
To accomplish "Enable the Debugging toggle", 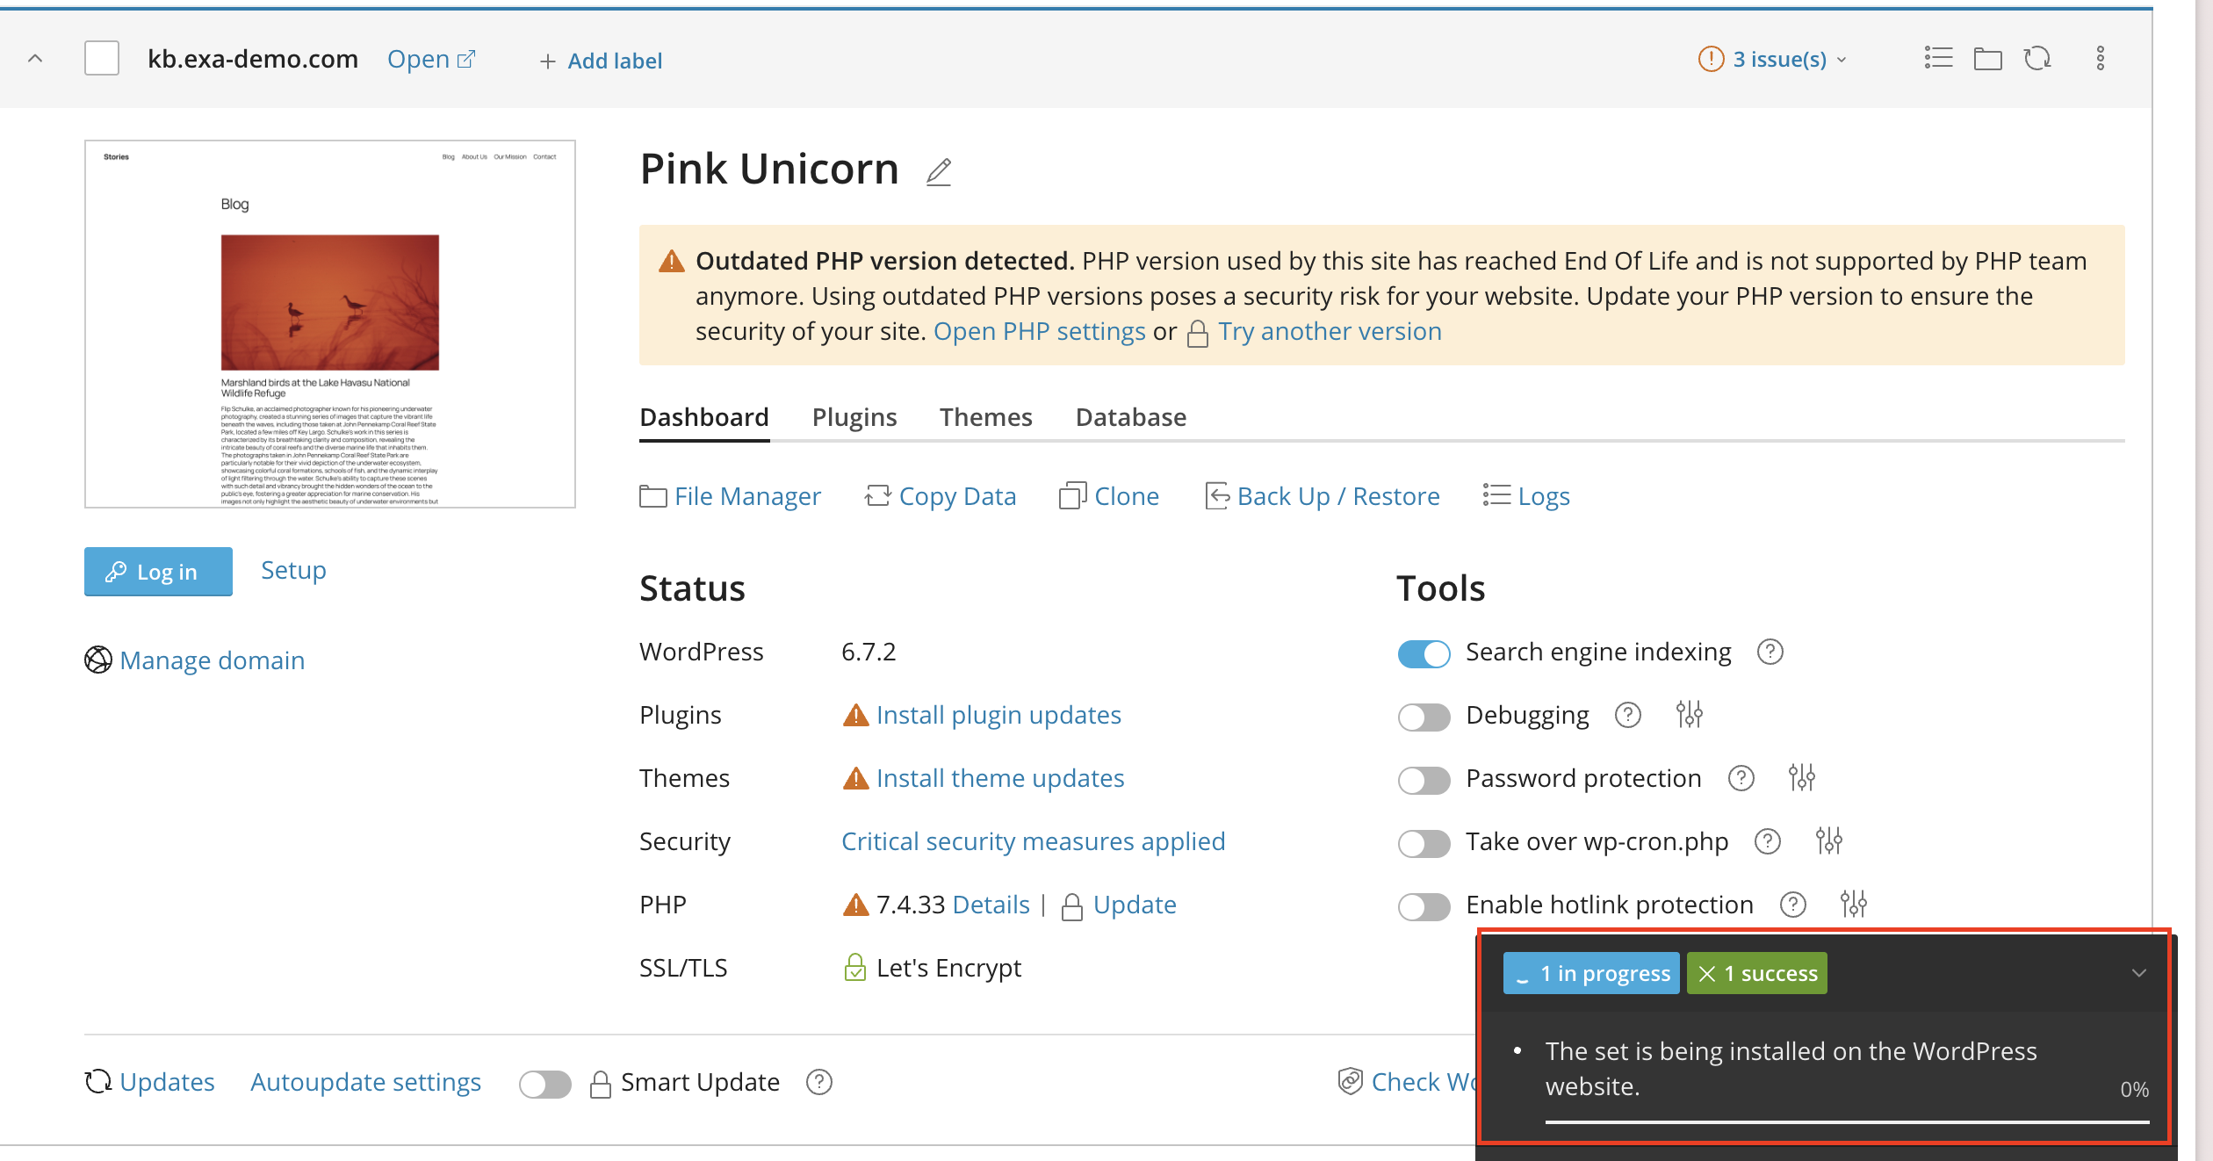I will coord(1424,717).
